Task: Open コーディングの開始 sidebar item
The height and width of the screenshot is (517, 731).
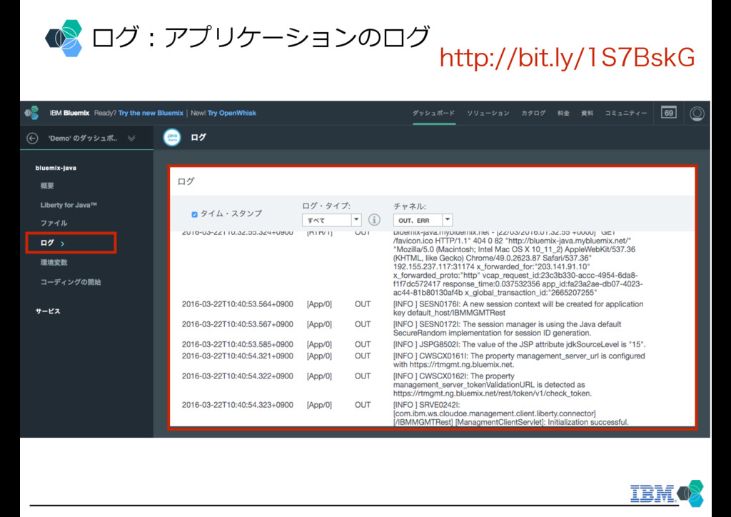Action: [x=71, y=282]
